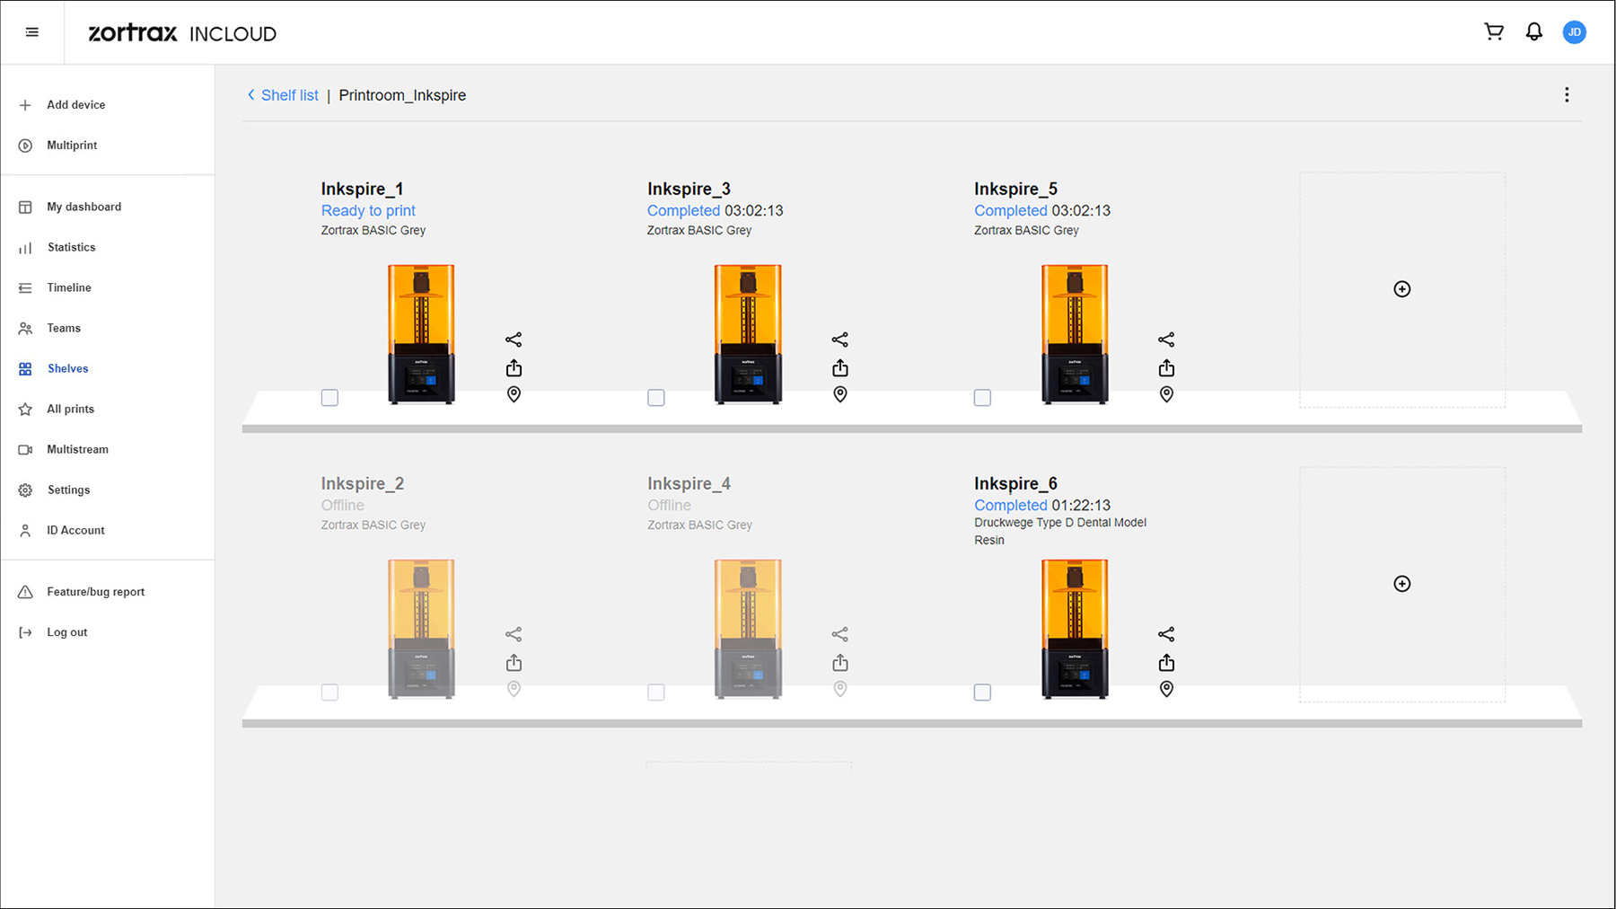1616x909 pixels.
Task: Open the shelf three-dot options menu
Action: click(1567, 95)
